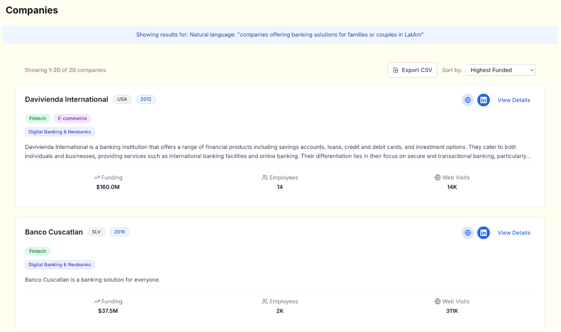Screen dimensions: 561x332
Task: Click Davivienda's Fintech tag
Action: click(37, 118)
